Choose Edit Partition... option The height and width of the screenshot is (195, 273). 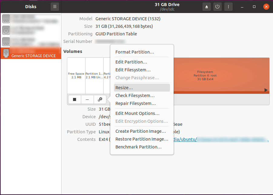click(131, 62)
